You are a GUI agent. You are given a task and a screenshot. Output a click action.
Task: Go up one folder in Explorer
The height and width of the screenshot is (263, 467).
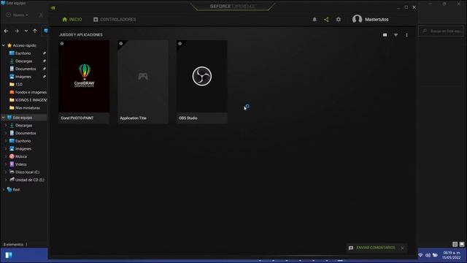pyautogui.click(x=35, y=31)
